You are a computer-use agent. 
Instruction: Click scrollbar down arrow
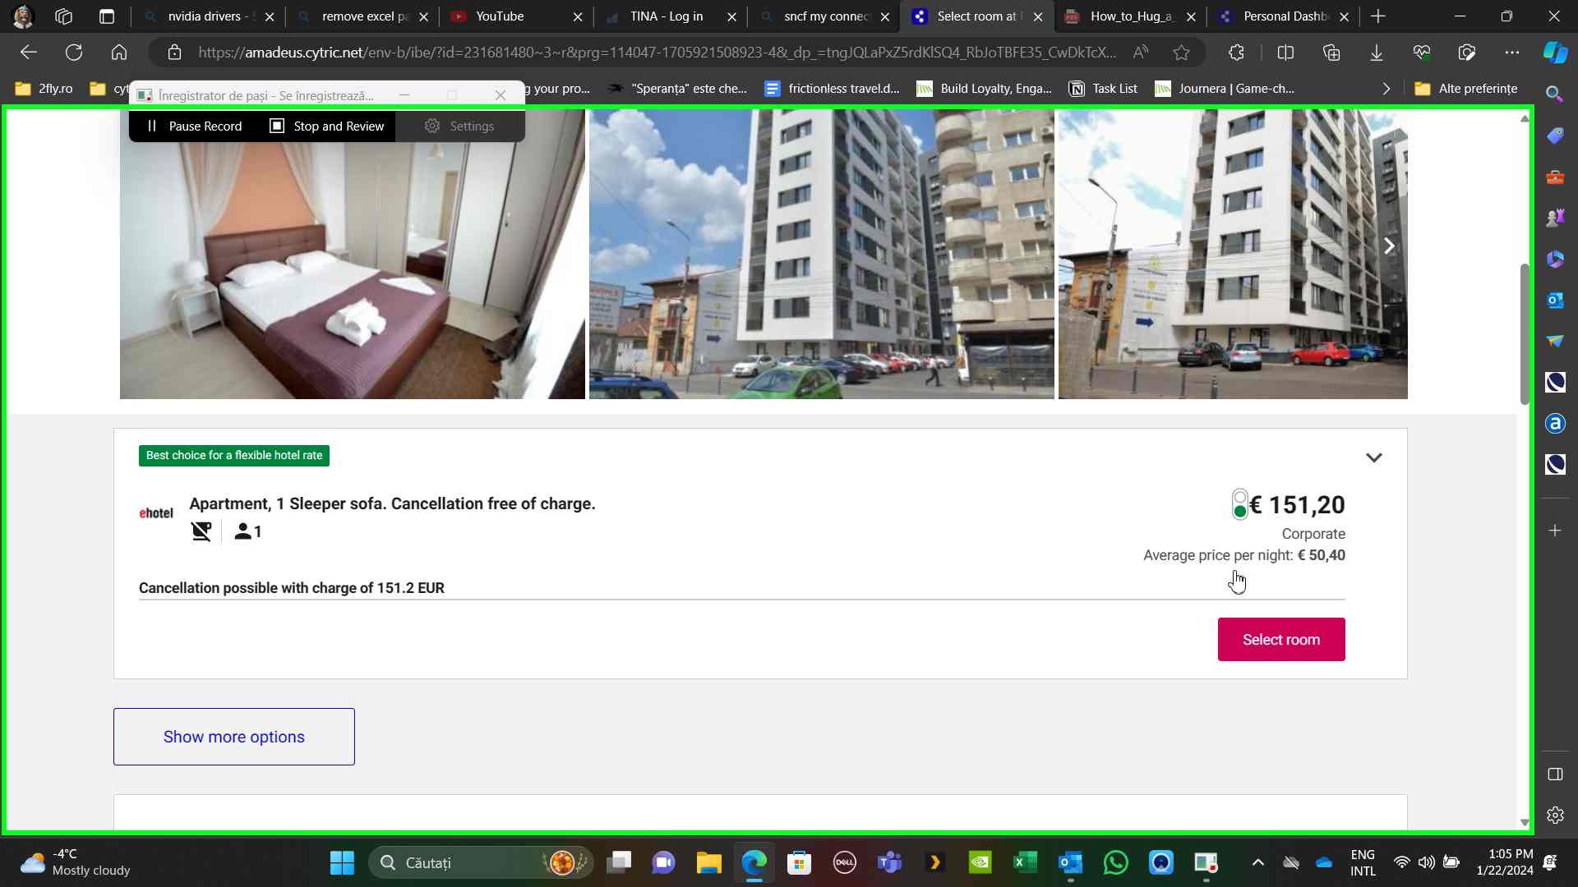[1525, 822]
